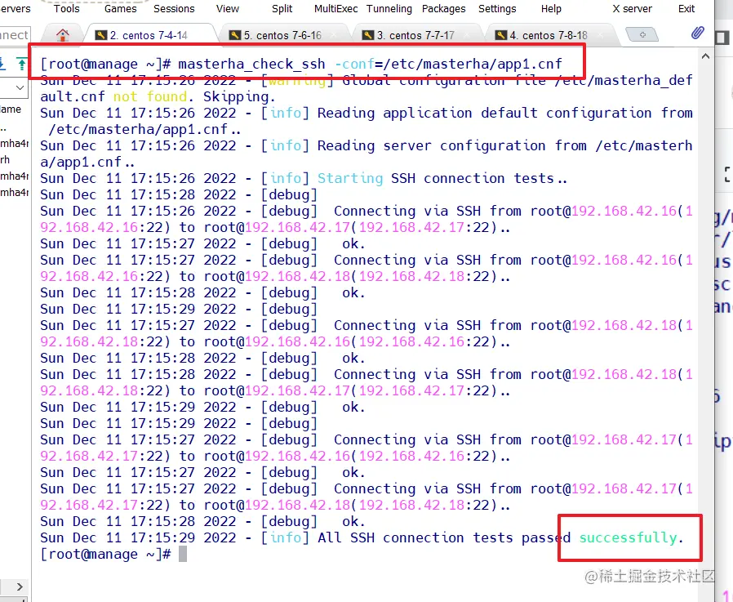Open the home tab with house icon

tap(62, 35)
